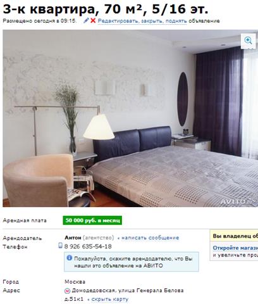This screenshot has width=258, height=304.
Task: Enlarge photo with the magnifier icon
Action: coord(248,41)
